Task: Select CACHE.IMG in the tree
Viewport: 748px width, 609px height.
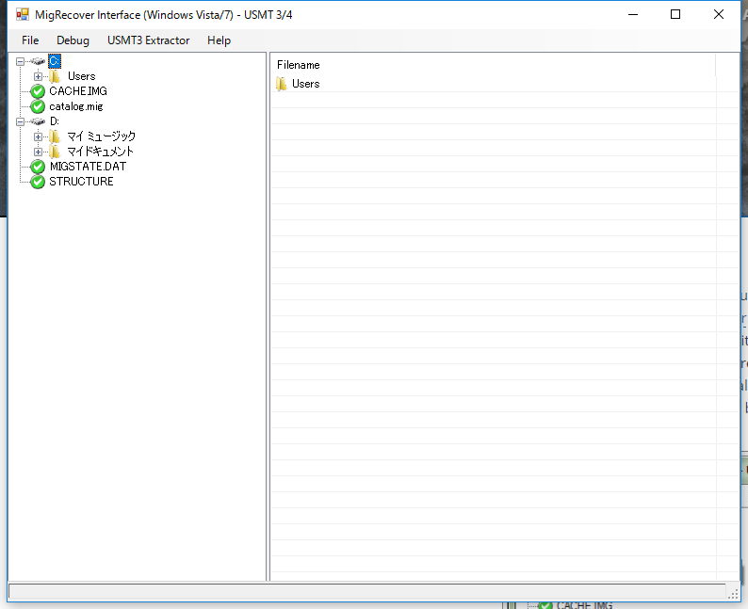Action: [x=78, y=91]
